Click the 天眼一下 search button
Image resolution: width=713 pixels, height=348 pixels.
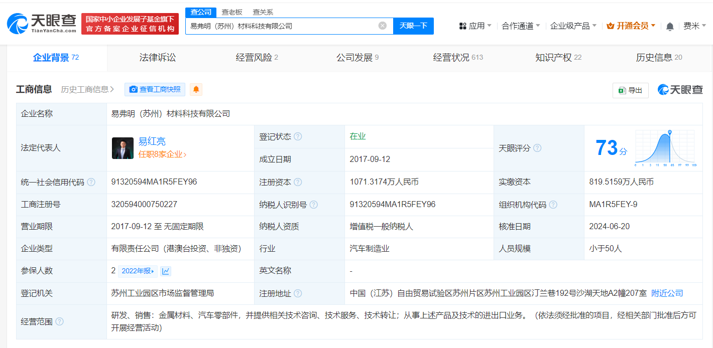[413, 26]
